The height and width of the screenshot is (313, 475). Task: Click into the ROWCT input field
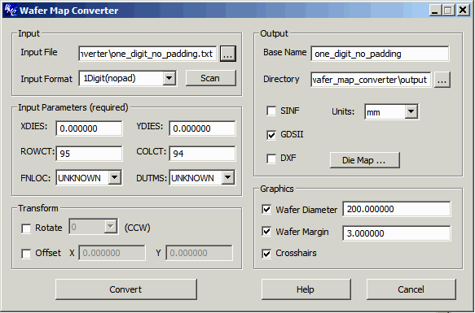(89, 154)
